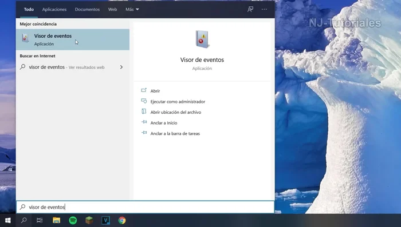Open web results for visor de eventos
The height and width of the screenshot is (227, 401).
click(x=73, y=67)
